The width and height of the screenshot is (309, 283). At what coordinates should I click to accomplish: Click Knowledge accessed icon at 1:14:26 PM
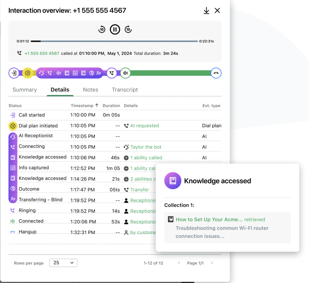pos(13,178)
